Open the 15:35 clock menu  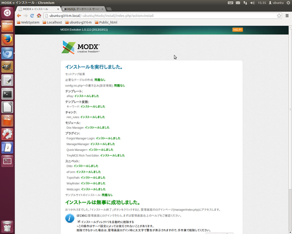262,3
